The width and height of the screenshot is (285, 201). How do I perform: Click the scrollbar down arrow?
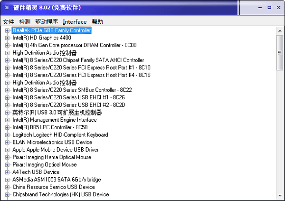(280, 196)
